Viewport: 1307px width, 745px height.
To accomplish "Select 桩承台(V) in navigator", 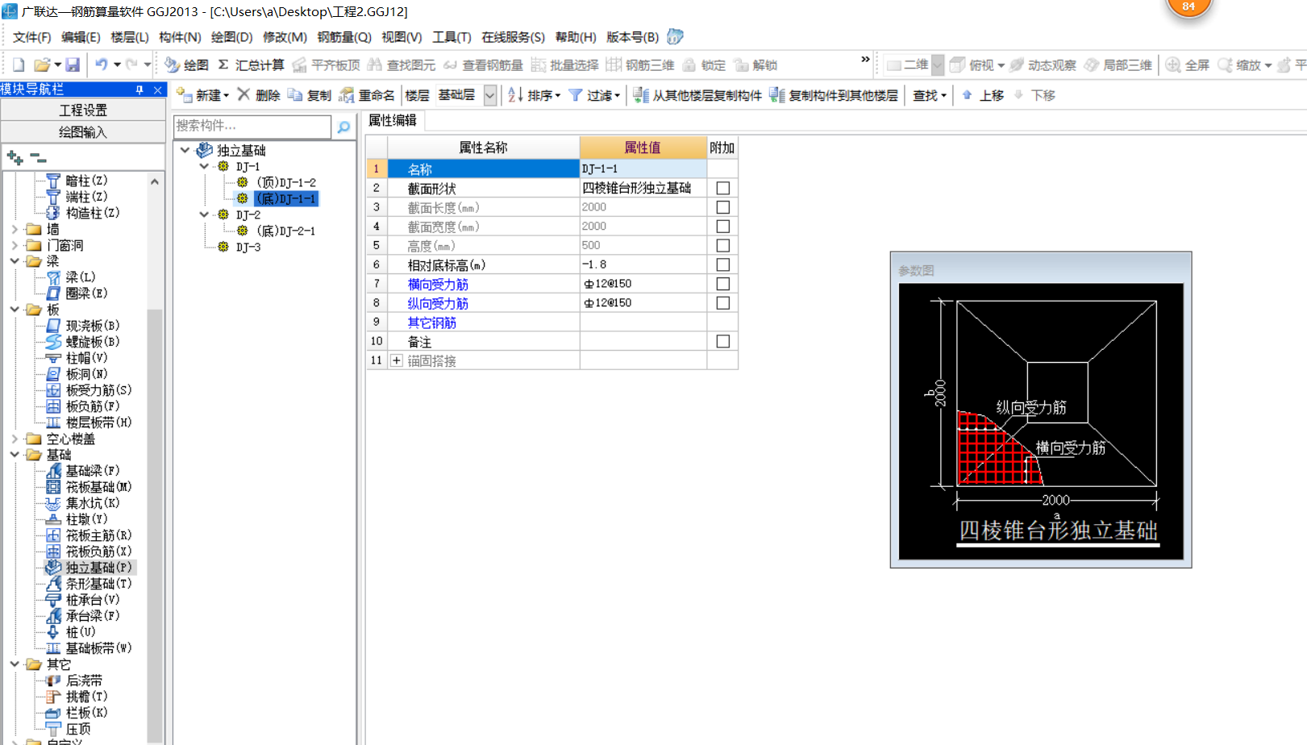I will coord(93,600).
